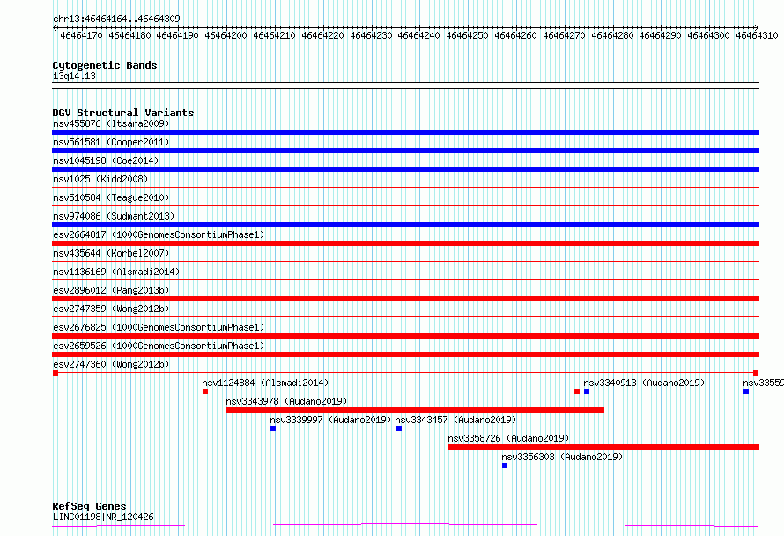This screenshot has height=536, width=784.
Task: Click the nsv3358726 (Audano2019) label
Action: click(508, 438)
